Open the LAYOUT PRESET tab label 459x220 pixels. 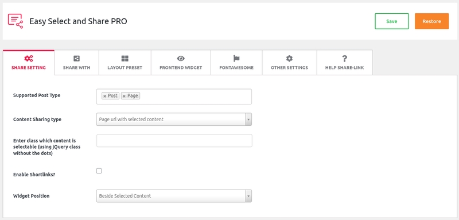pos(125,68)
